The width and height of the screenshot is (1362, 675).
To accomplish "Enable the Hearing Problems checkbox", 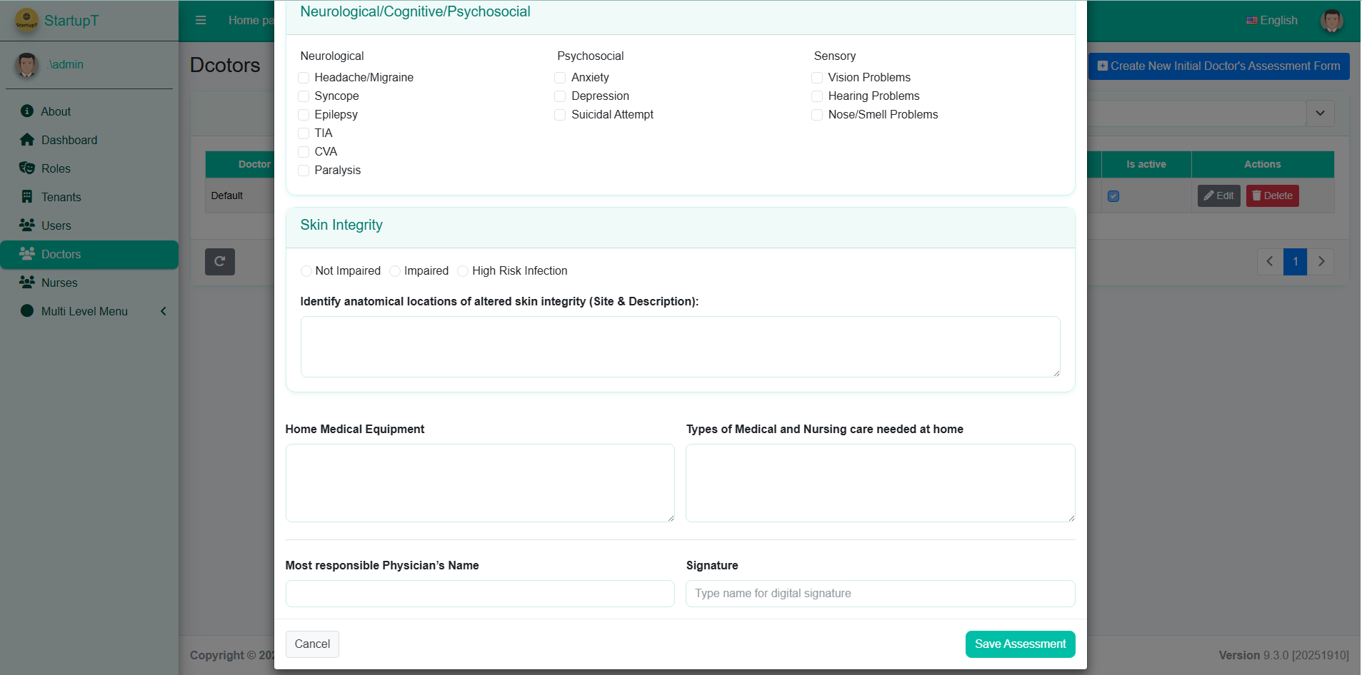I will click(x=817, y=96).
